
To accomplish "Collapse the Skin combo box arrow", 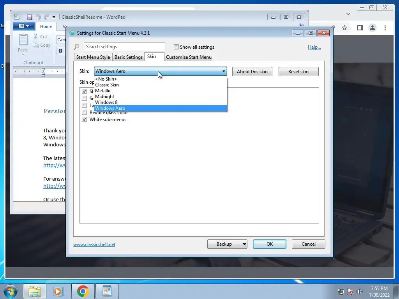I will [x=224, y=71].
